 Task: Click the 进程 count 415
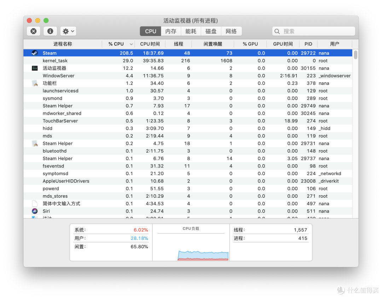(303, 238)
